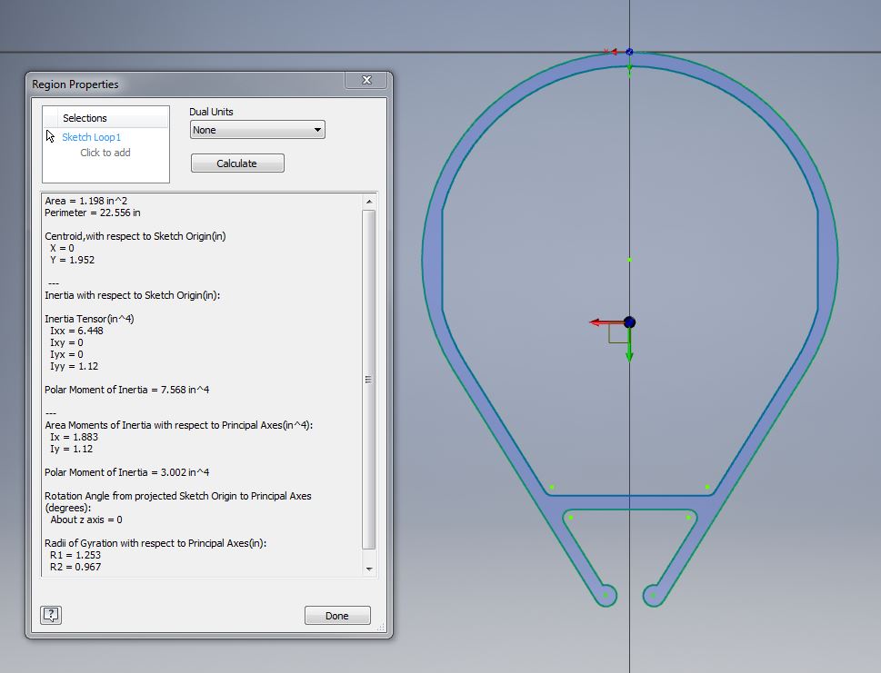Image resolution: width=881 pixels, height=673 pixels.
Task: Click the results scrollbar up arrow
Action: pyautogui.click(x=369, y=202)
